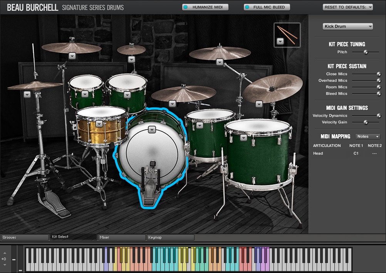This screenshot has width=386, height=273.
Task: Open the Grooves tab
Action: point(25,237)
